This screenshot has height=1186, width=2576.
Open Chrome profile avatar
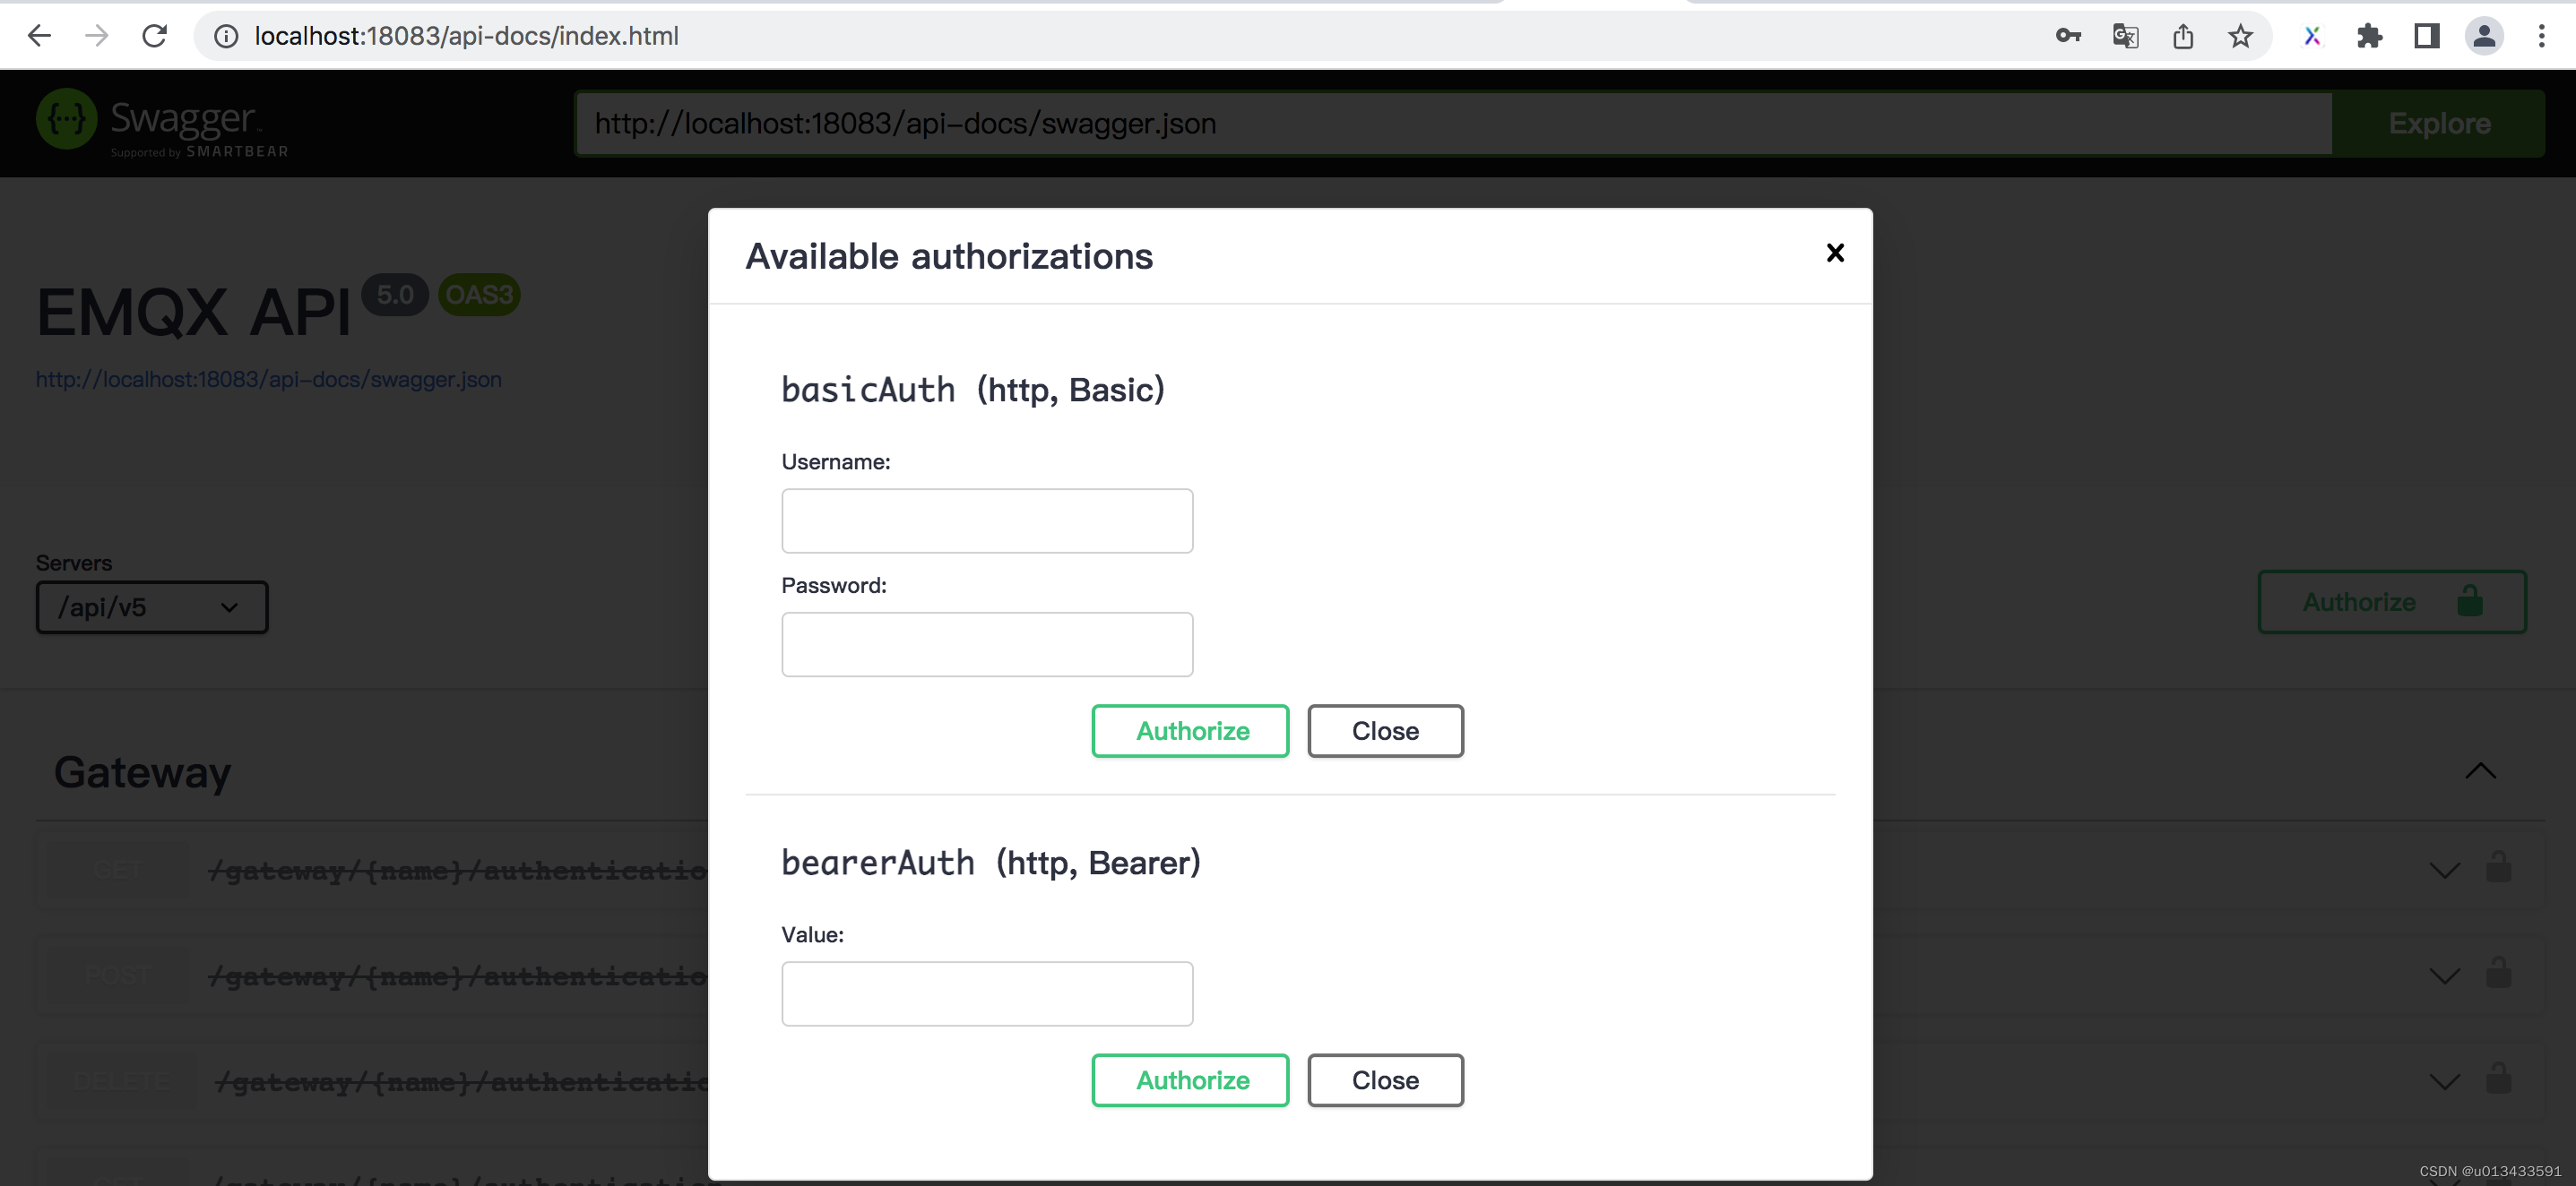(2484, 36)
